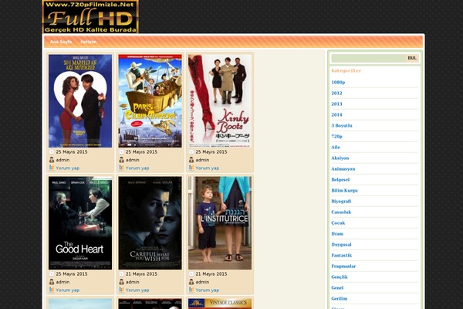The image size is (463, 309).
Task: Select the Gençlik category
Action: coord(340,277)
